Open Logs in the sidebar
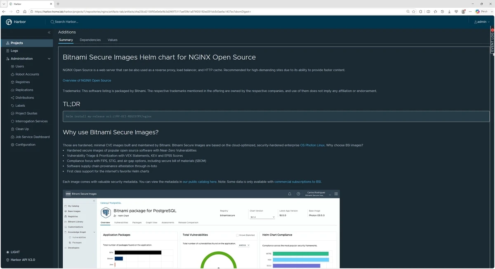495x269 pixels. 27,51
